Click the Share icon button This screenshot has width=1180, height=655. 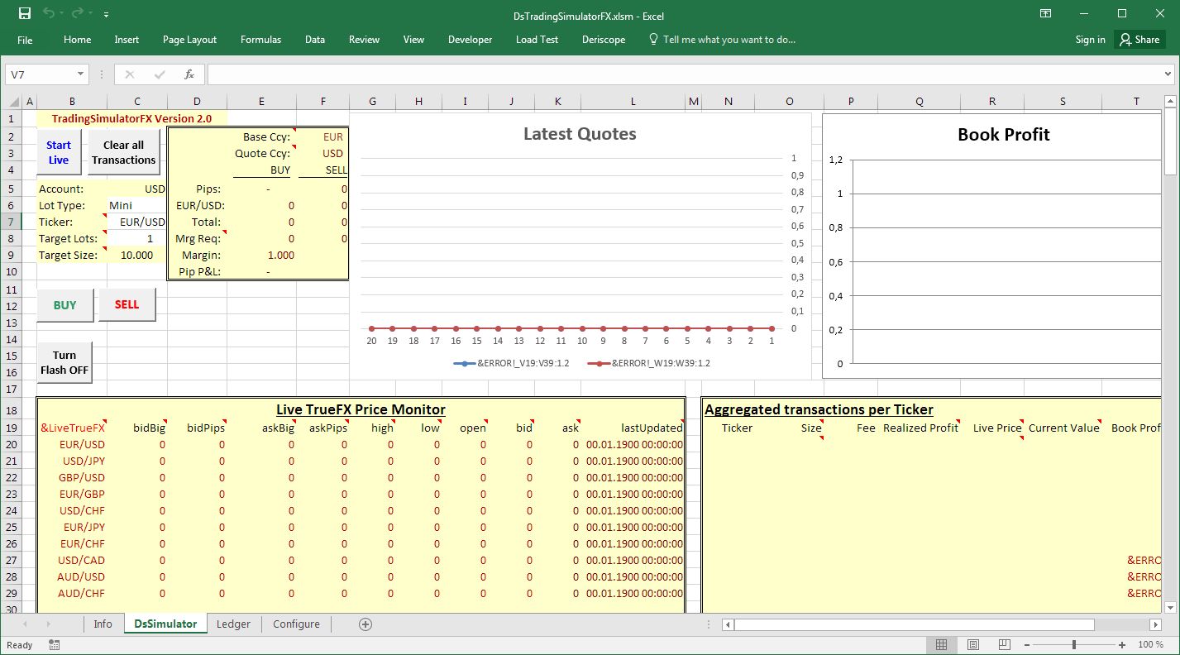pyautogui.click(x=1139, y=40)
